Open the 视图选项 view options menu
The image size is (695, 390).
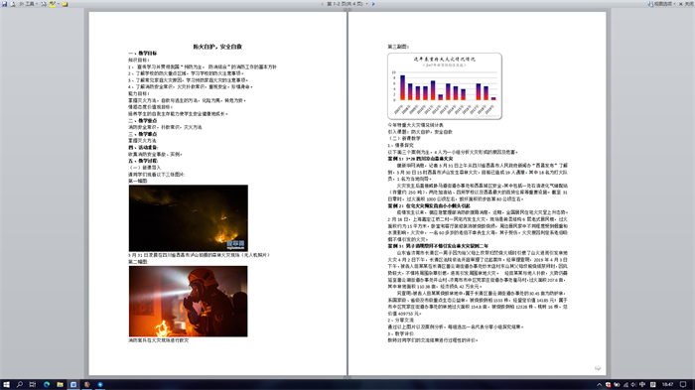pos(661,4)
